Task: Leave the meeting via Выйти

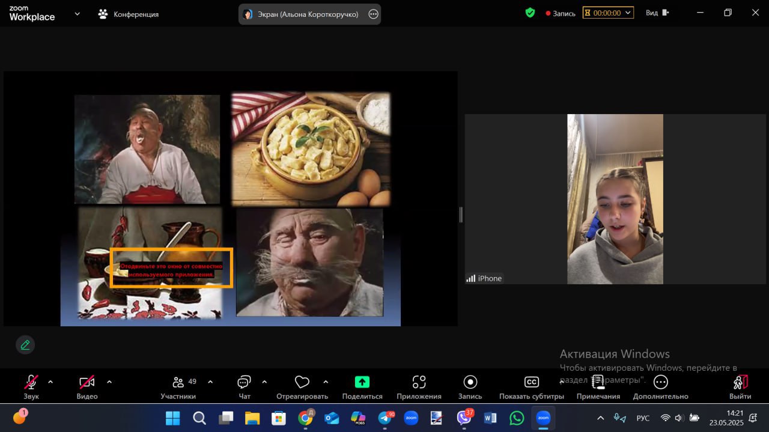Action: 740,387
